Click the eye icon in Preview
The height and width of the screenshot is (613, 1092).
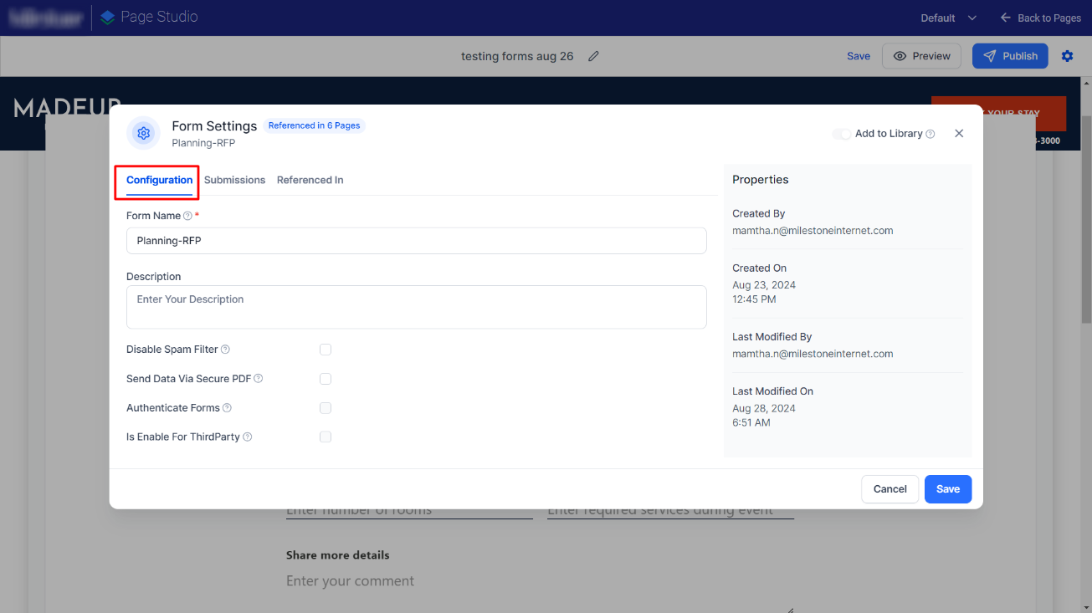click(900, 56)
